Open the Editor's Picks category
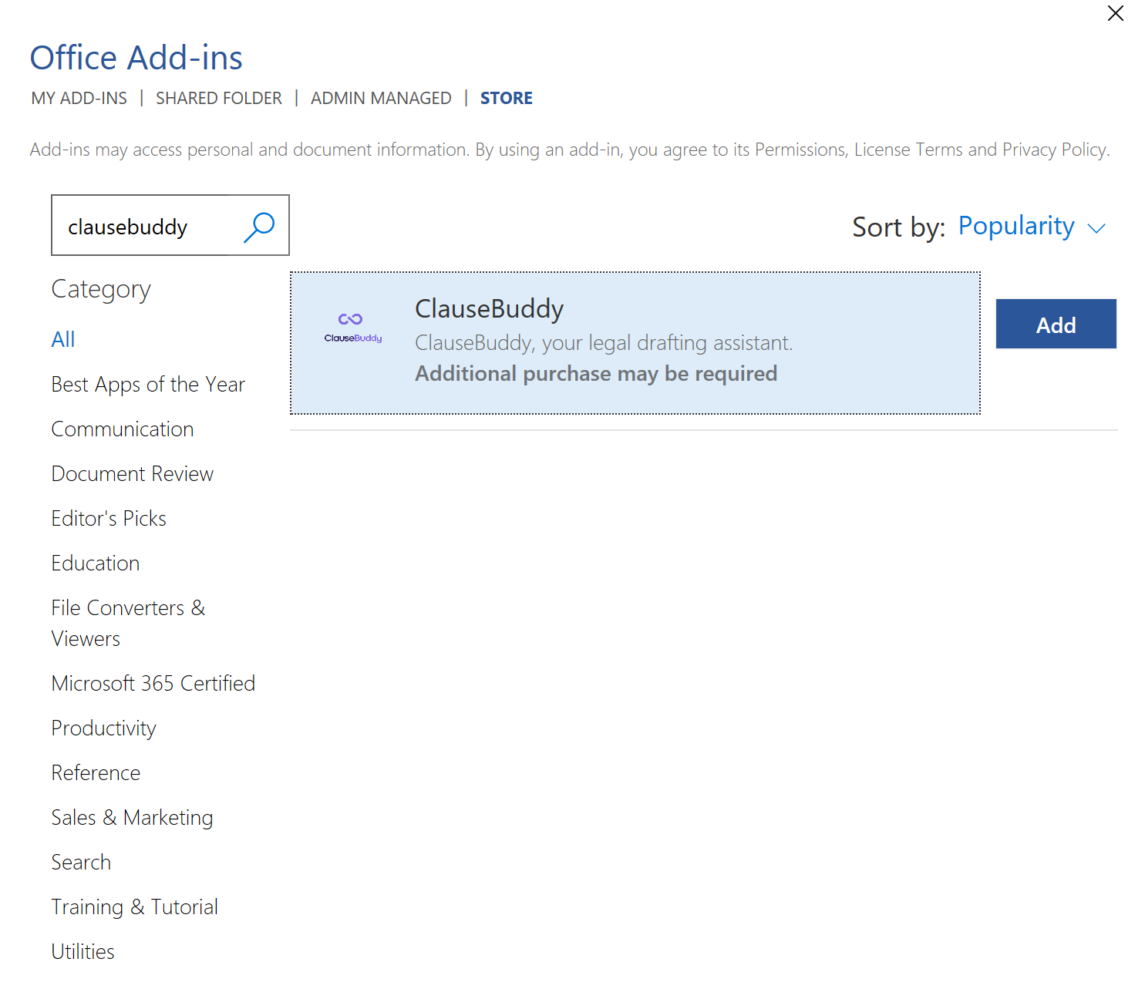 tap(109, 519)
